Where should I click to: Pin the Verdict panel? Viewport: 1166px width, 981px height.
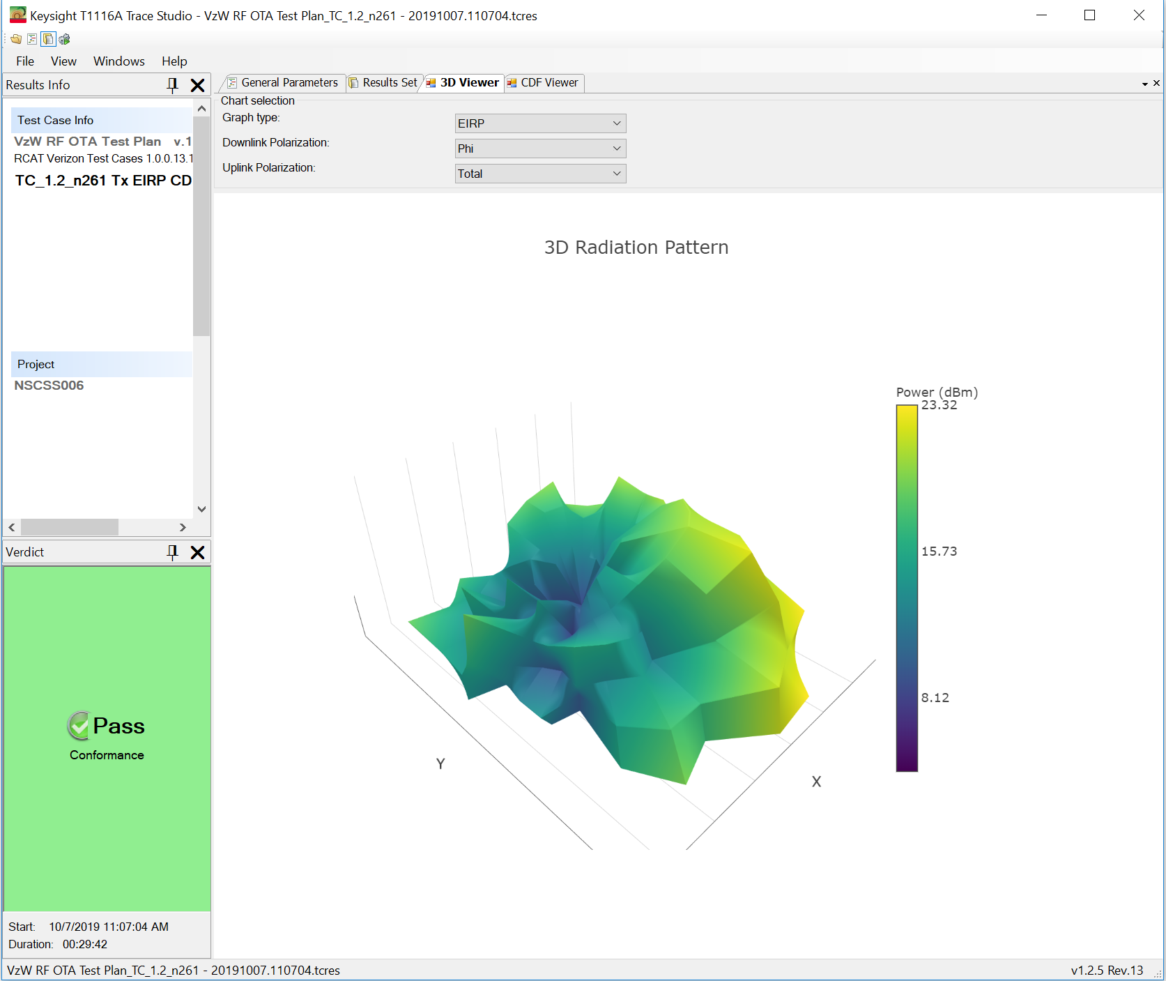173,552
